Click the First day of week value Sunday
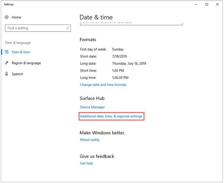The height and width of the screenshot is (183, 224). [118, 50]
